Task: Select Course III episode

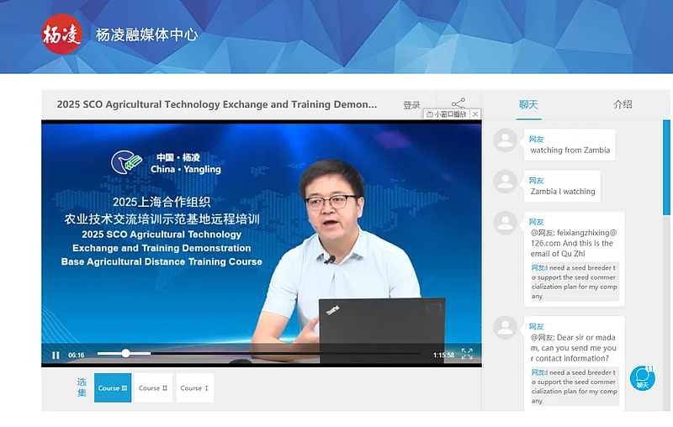Action: (x=113, y=388)
